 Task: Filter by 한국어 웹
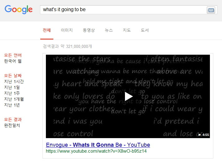click(x=13, y=61)
